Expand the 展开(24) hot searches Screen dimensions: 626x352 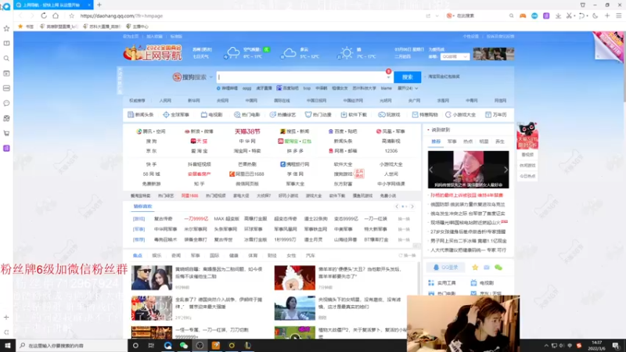pos(408,88)
